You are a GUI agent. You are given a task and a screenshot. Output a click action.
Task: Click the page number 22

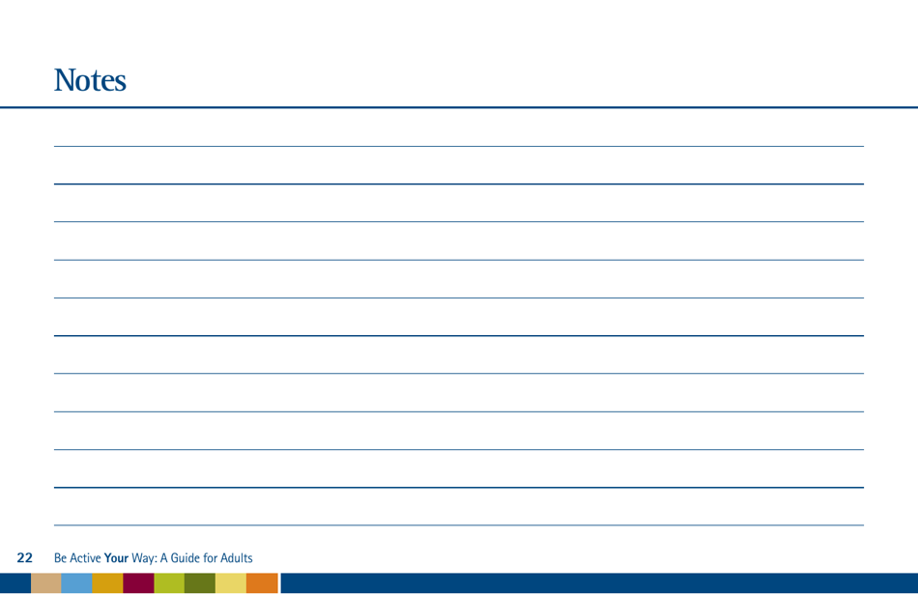24,557
